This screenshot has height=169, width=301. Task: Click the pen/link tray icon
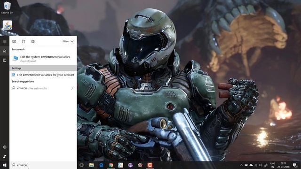click(266, 165)
